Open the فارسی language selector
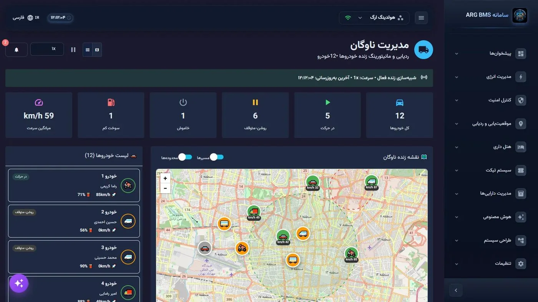The width and height of the screenshot is (538, 302). (x=26, y=18)
